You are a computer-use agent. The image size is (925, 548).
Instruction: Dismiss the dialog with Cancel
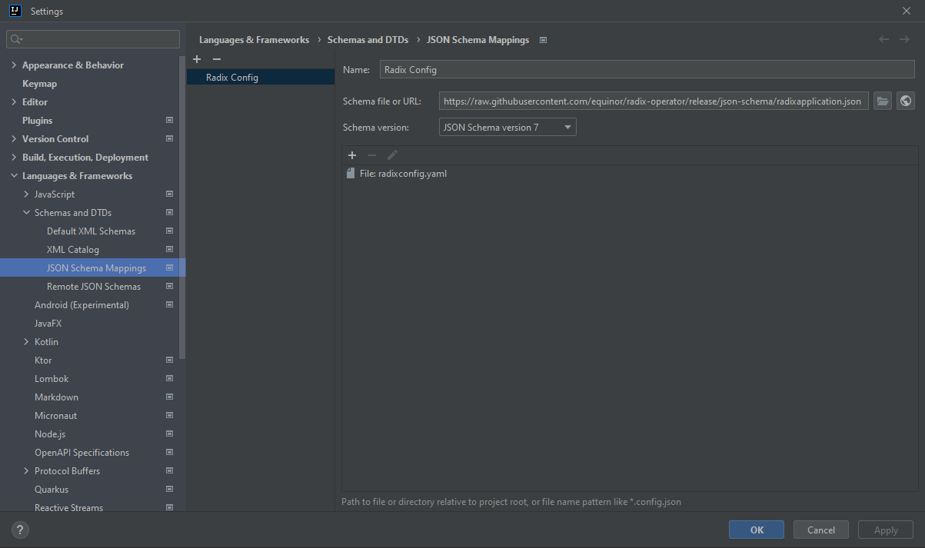tap(820, 530)
